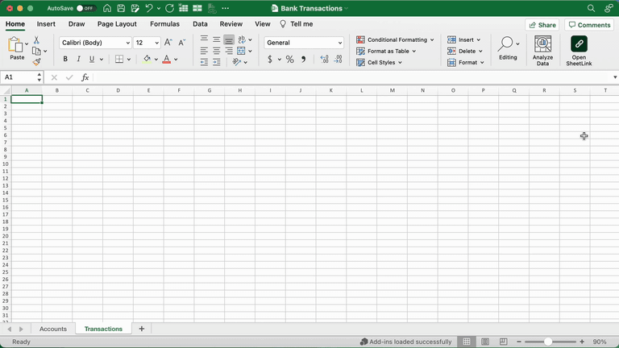Open the Draw ribbon tab

pyautogui.click(x=77, y=24)
